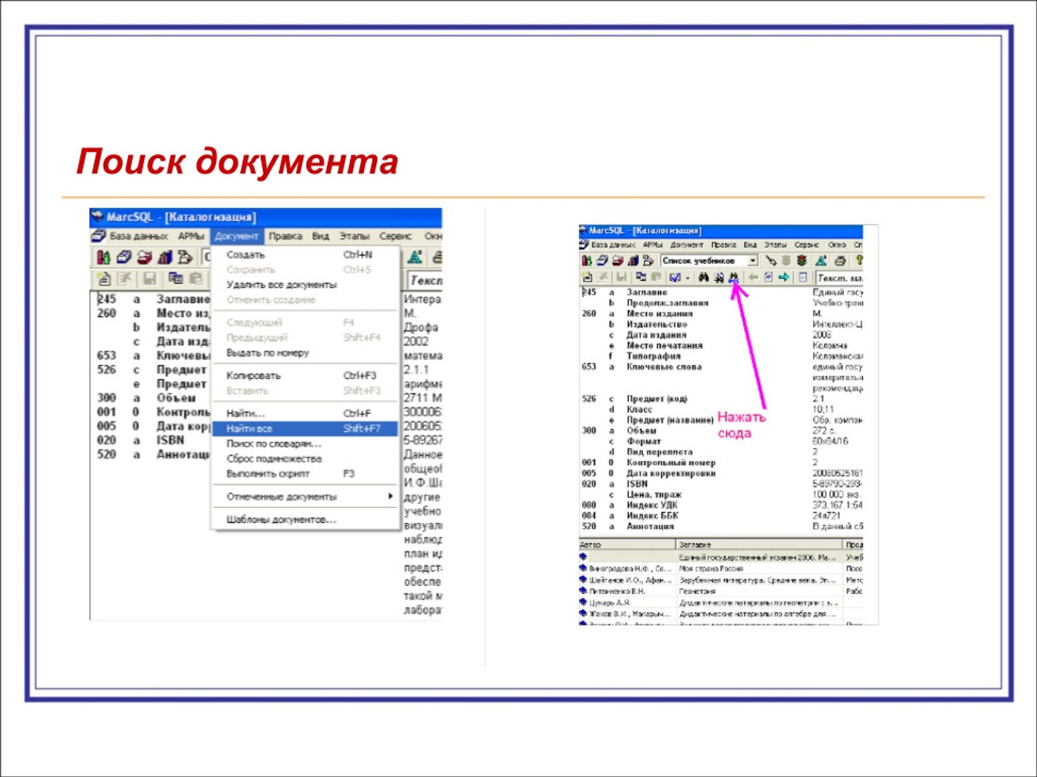Click the Find next binoculars icon in right window
1037x777 pixels.
click(719, 277)
